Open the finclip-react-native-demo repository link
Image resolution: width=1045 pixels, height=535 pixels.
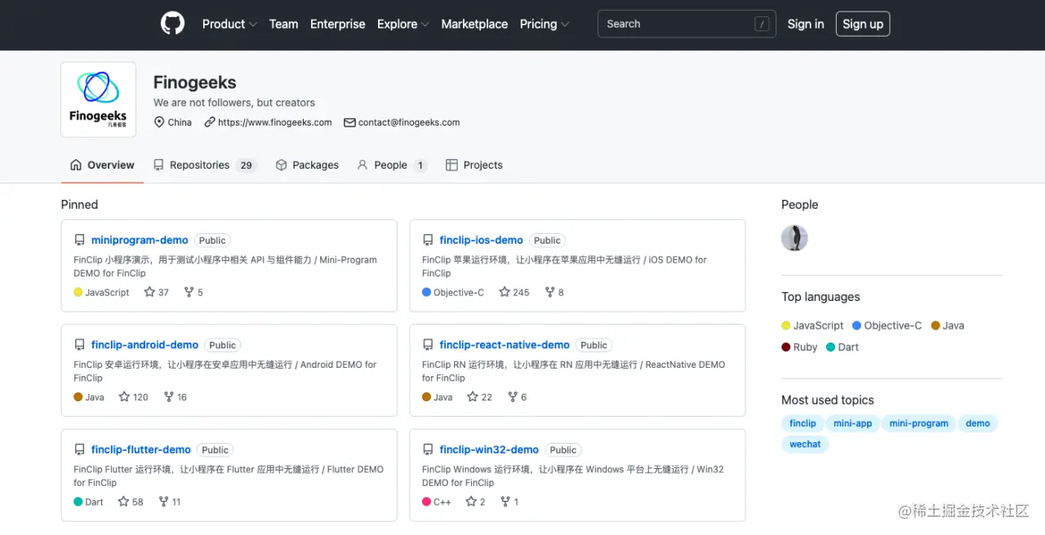tap(505, 345)
